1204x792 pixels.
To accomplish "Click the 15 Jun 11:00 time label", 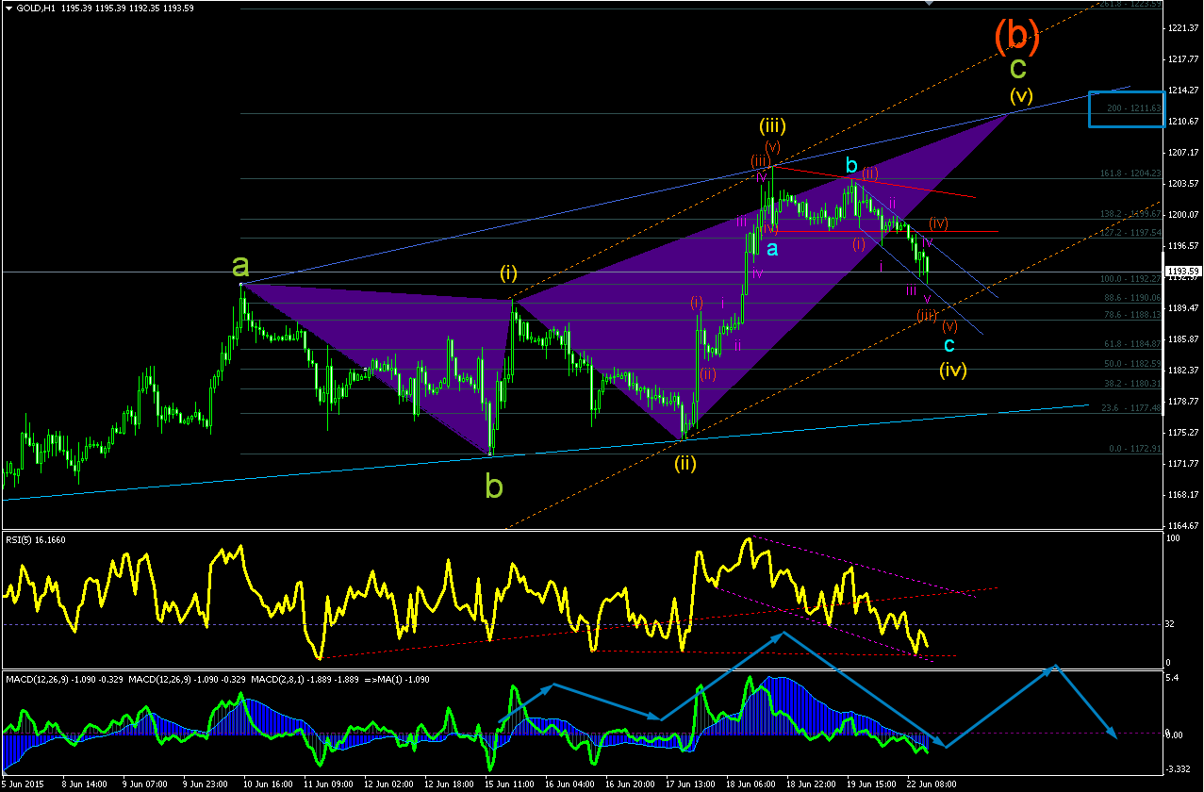I will click(509, 784).
